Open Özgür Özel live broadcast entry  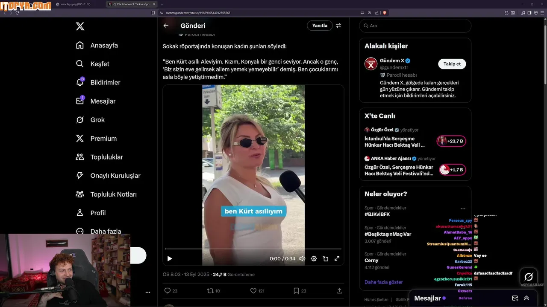415,137
